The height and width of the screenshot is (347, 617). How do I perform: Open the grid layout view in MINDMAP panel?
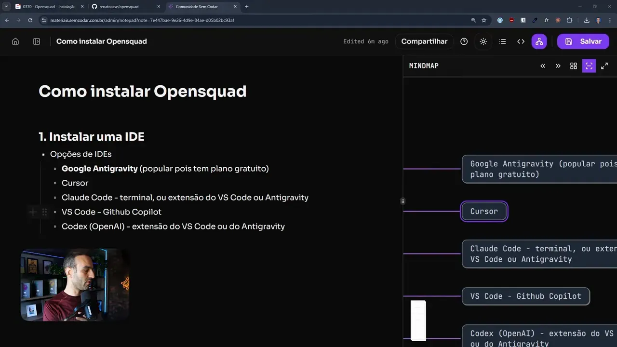573,66
